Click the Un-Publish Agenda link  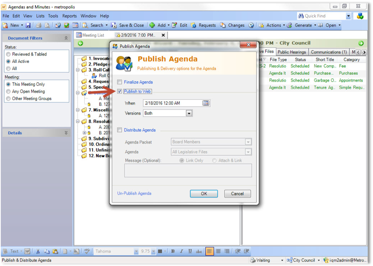click(134, 193)
